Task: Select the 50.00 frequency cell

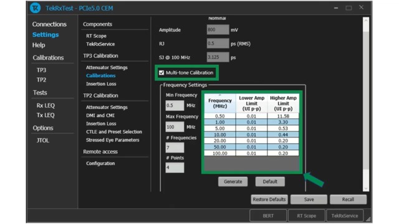Action: [x=220, y=147]
